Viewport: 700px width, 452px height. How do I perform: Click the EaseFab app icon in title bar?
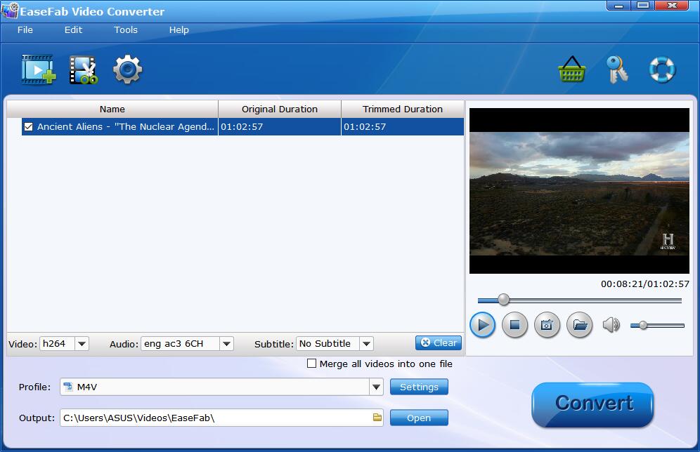coord(10,11)
